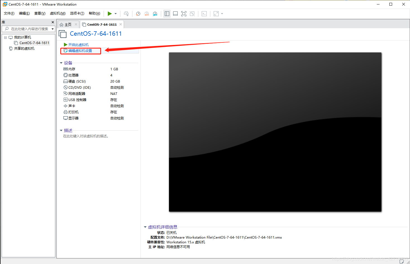This screenshot has width=410, height=264.
Task: Click the 硬盘 (SCSI) device row
Action: coord(101,81)
